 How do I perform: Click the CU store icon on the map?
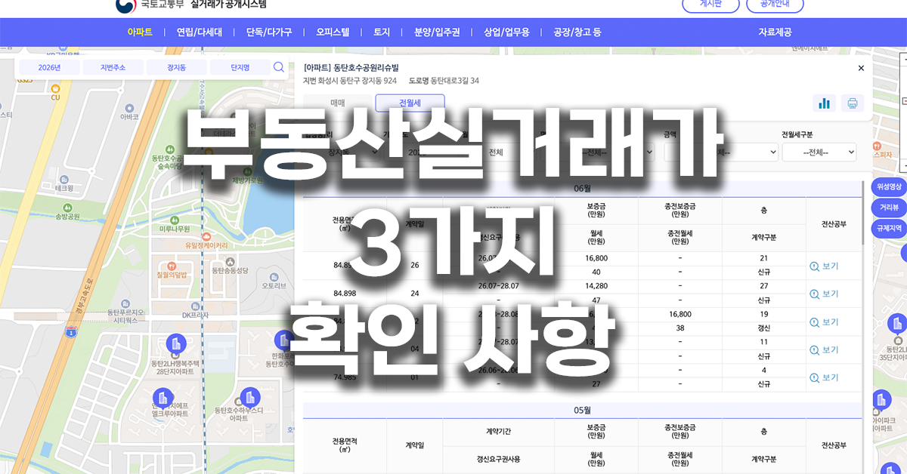pos(55,88)
